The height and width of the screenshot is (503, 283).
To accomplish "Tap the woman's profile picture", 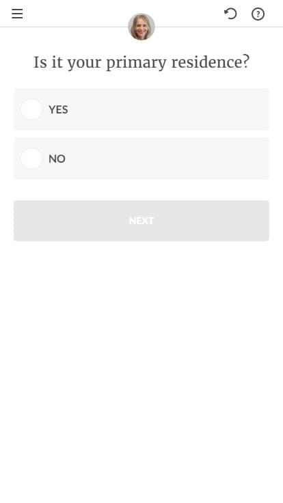I will (141, 27).
